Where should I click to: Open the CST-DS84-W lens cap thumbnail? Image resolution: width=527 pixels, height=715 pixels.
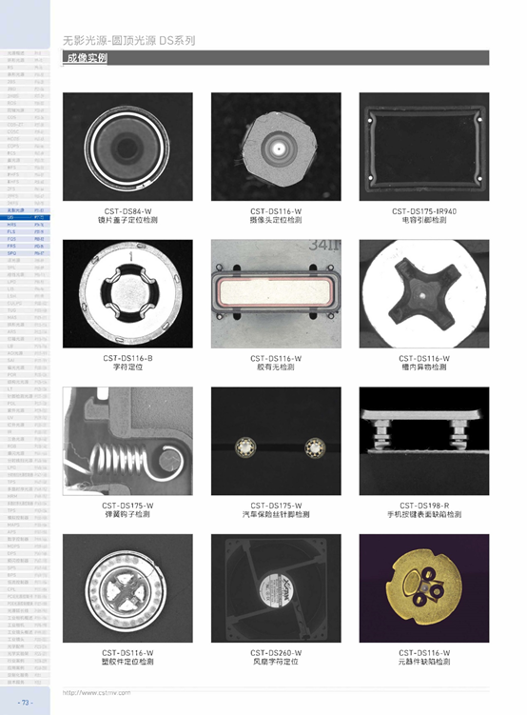127,147
